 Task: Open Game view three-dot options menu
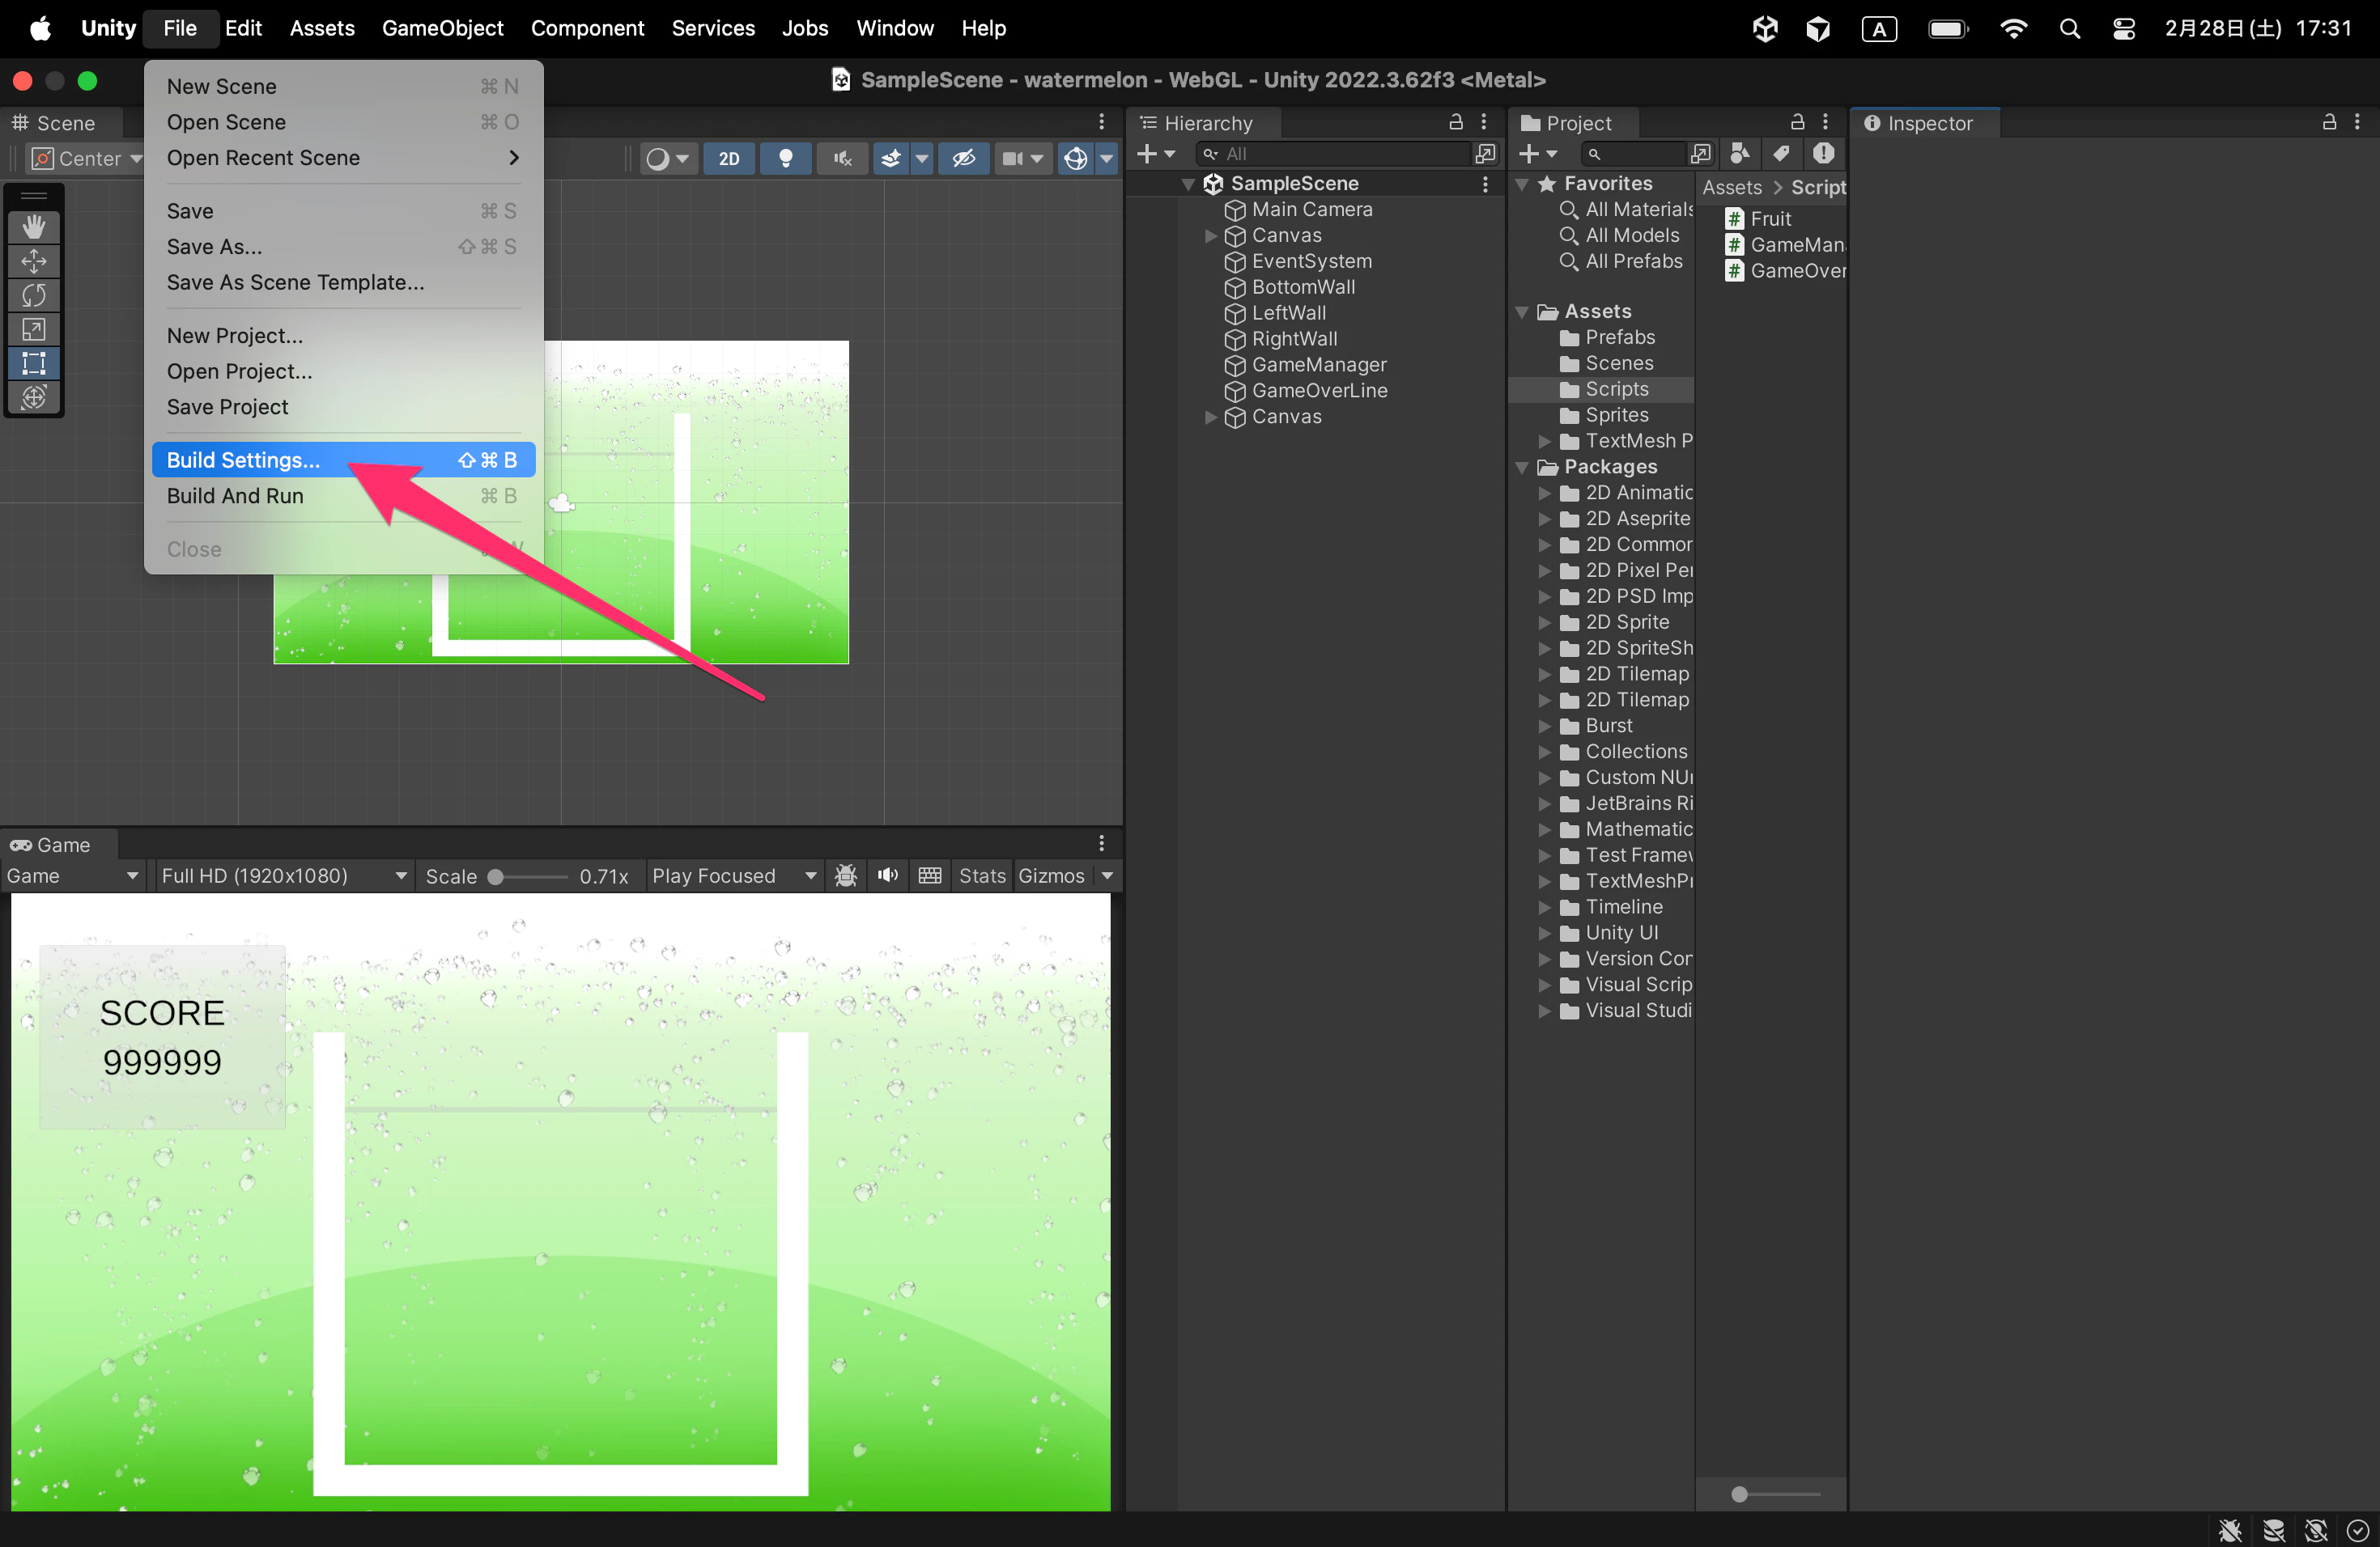(1102, 843)
